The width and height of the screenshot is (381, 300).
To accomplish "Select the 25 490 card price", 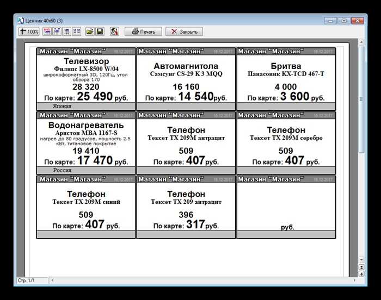I will pos(95,96).
